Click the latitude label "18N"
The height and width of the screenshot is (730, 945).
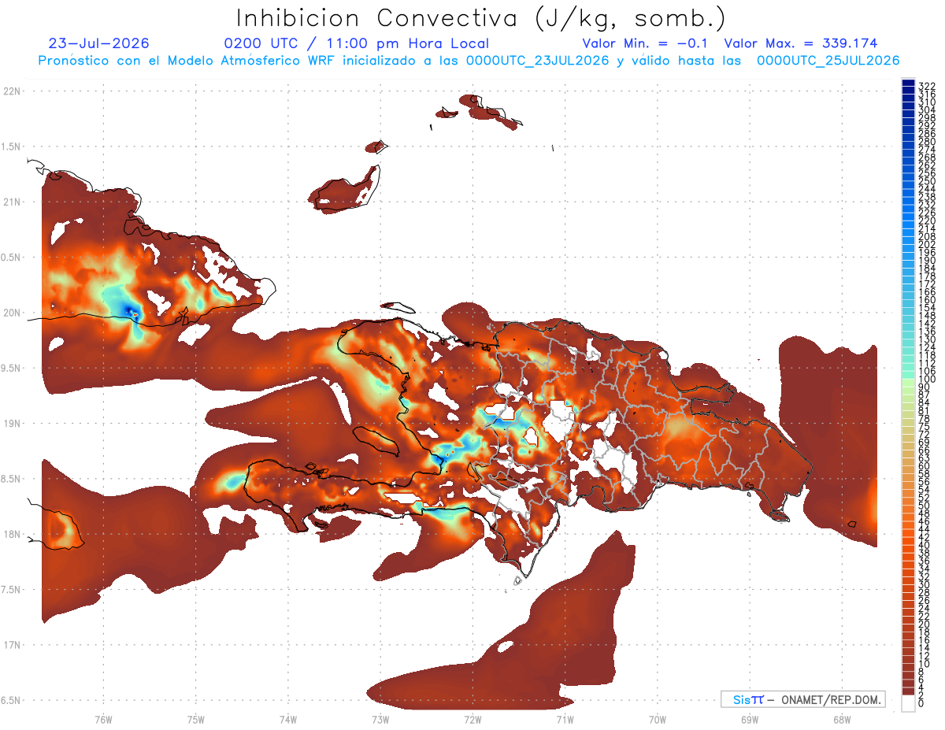click(11, 535)
